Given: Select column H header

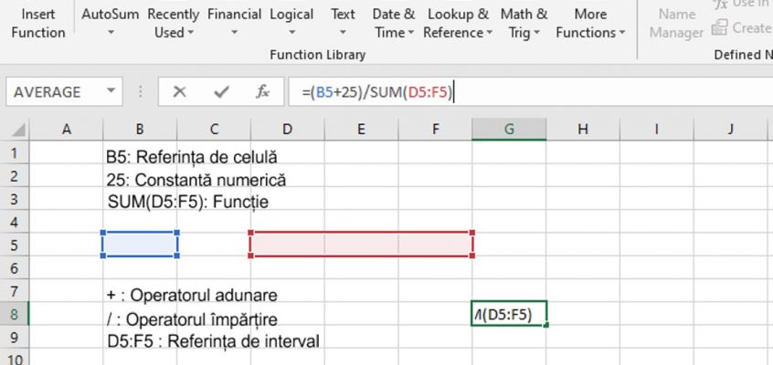Looking at the screenshot, I should (583, 130).
